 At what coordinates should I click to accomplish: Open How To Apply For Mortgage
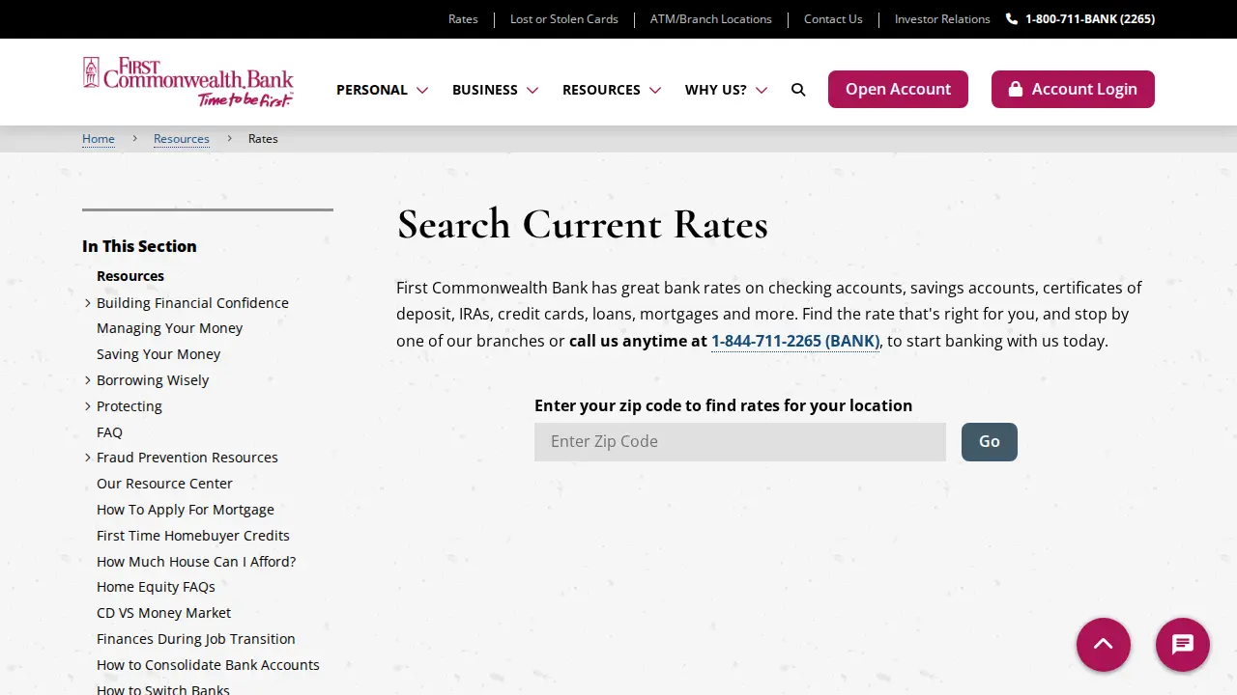186,510
